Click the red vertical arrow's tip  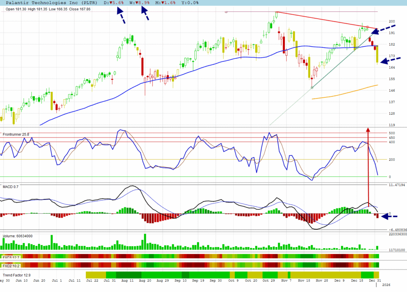[368, 129]
